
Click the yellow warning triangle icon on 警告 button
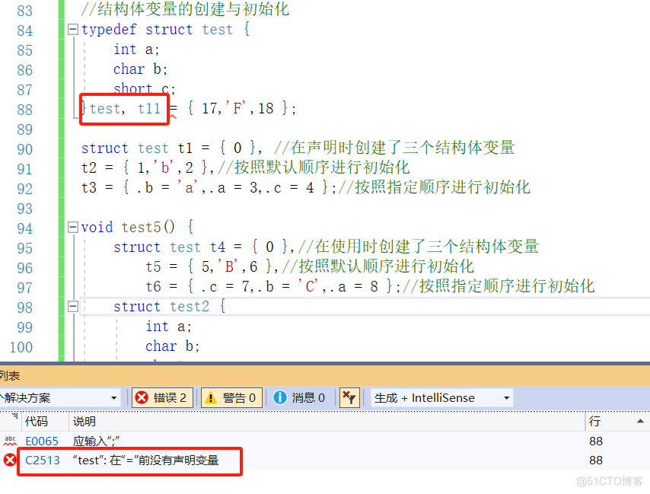coord(211,397)
